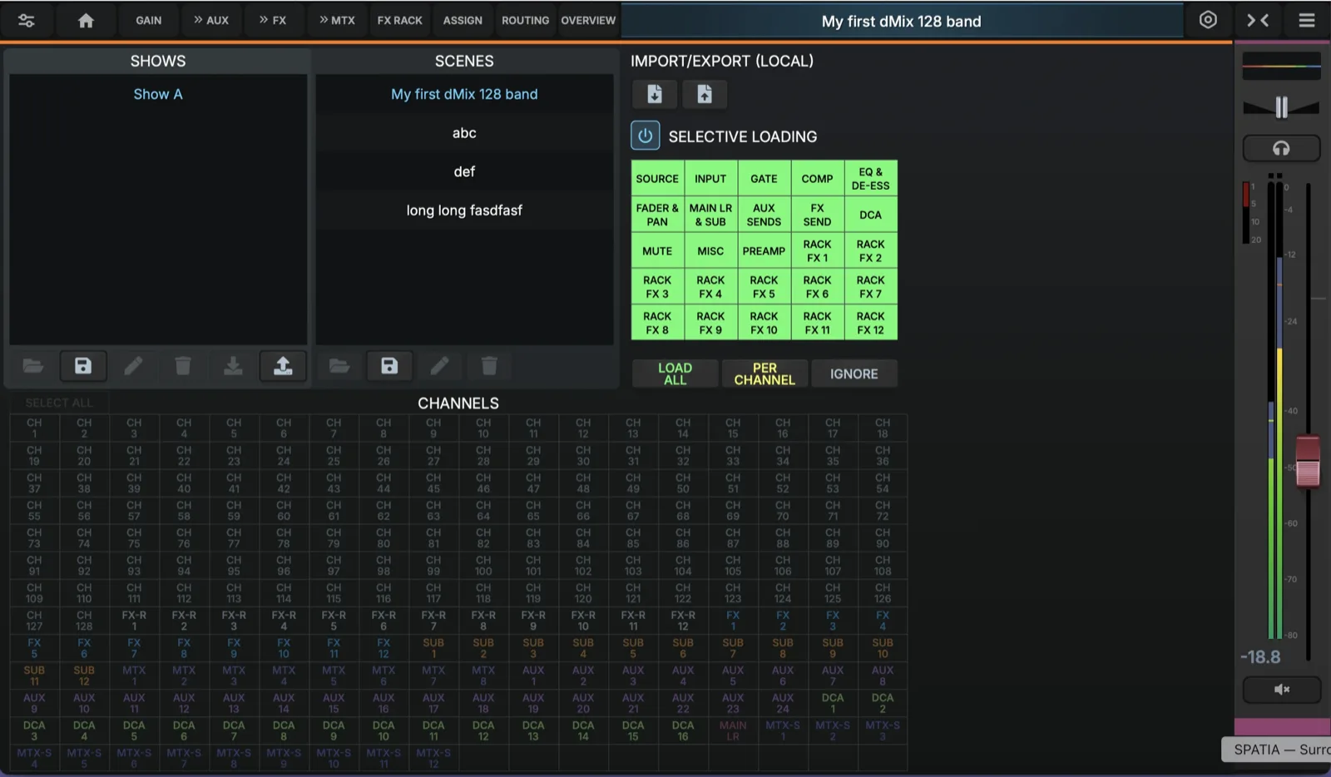Toggle SOURCE in selective loading grid

click(x=657, y=179)
